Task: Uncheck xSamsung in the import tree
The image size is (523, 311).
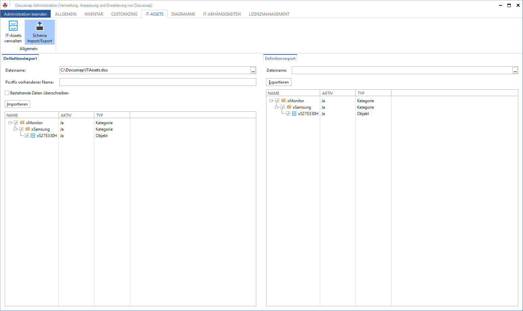Action: (x=21, y=129)
